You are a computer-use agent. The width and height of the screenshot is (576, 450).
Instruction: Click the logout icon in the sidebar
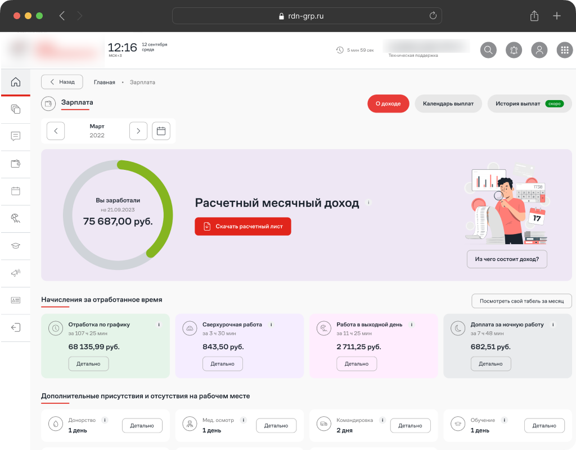click(x=16, y=327)
